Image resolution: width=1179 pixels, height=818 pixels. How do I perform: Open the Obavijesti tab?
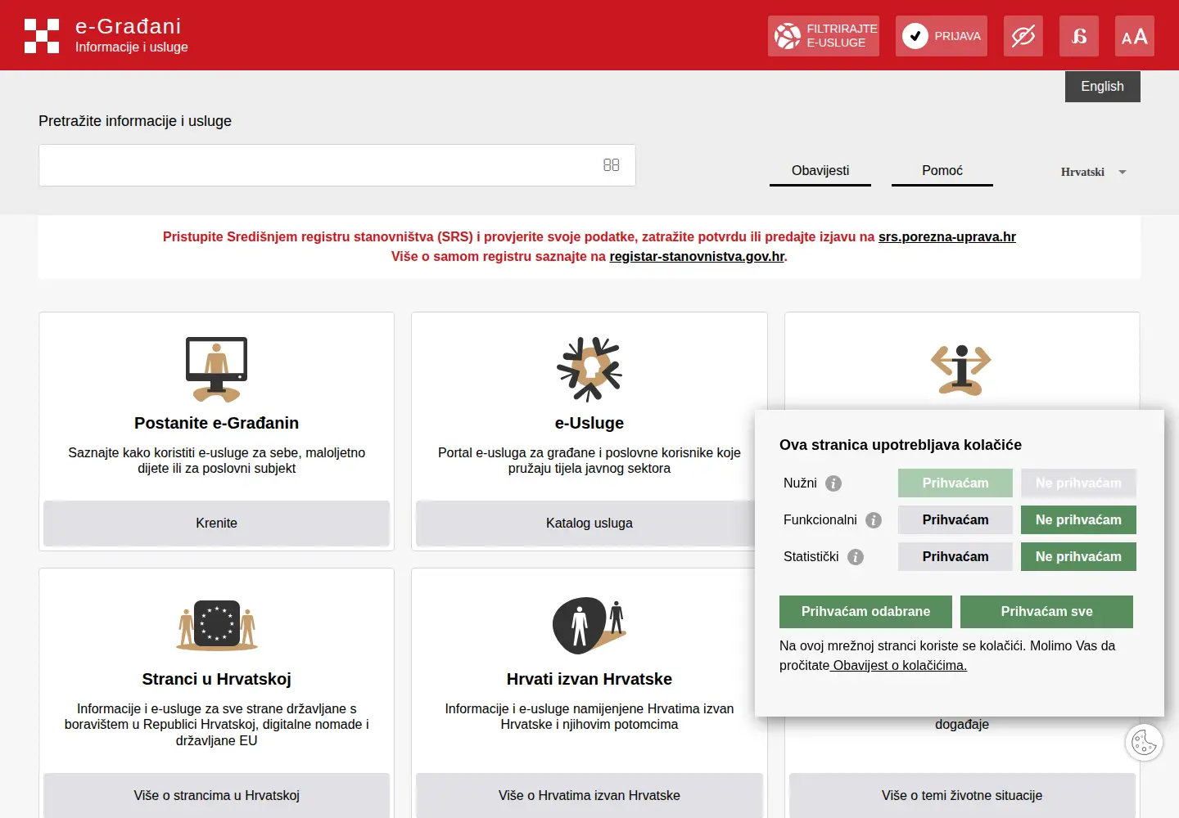[820, 171]
